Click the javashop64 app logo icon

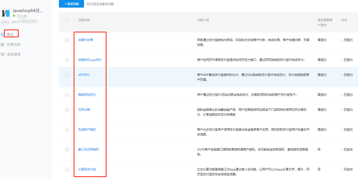pos(6,13)
